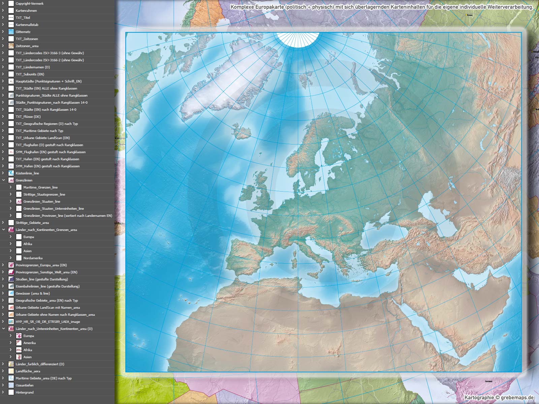Select the Kartenrahmen layer
Viewport: 539px width, 404px height.
coord(26,10)
